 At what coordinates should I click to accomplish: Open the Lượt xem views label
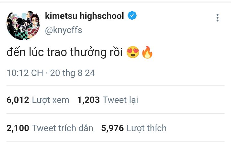click(x=51, y=100)
